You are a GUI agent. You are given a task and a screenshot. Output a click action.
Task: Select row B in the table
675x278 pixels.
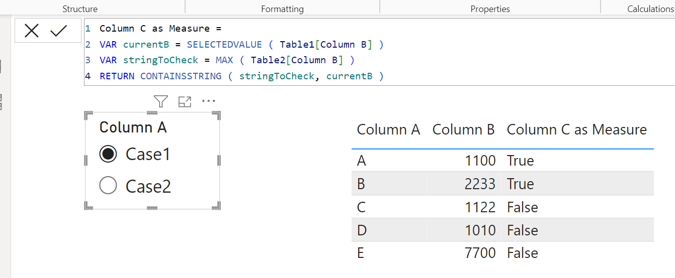click(x=502, y=184)
